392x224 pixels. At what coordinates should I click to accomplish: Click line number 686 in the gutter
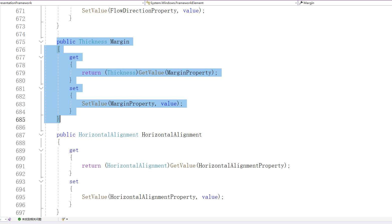coord(20,127)
